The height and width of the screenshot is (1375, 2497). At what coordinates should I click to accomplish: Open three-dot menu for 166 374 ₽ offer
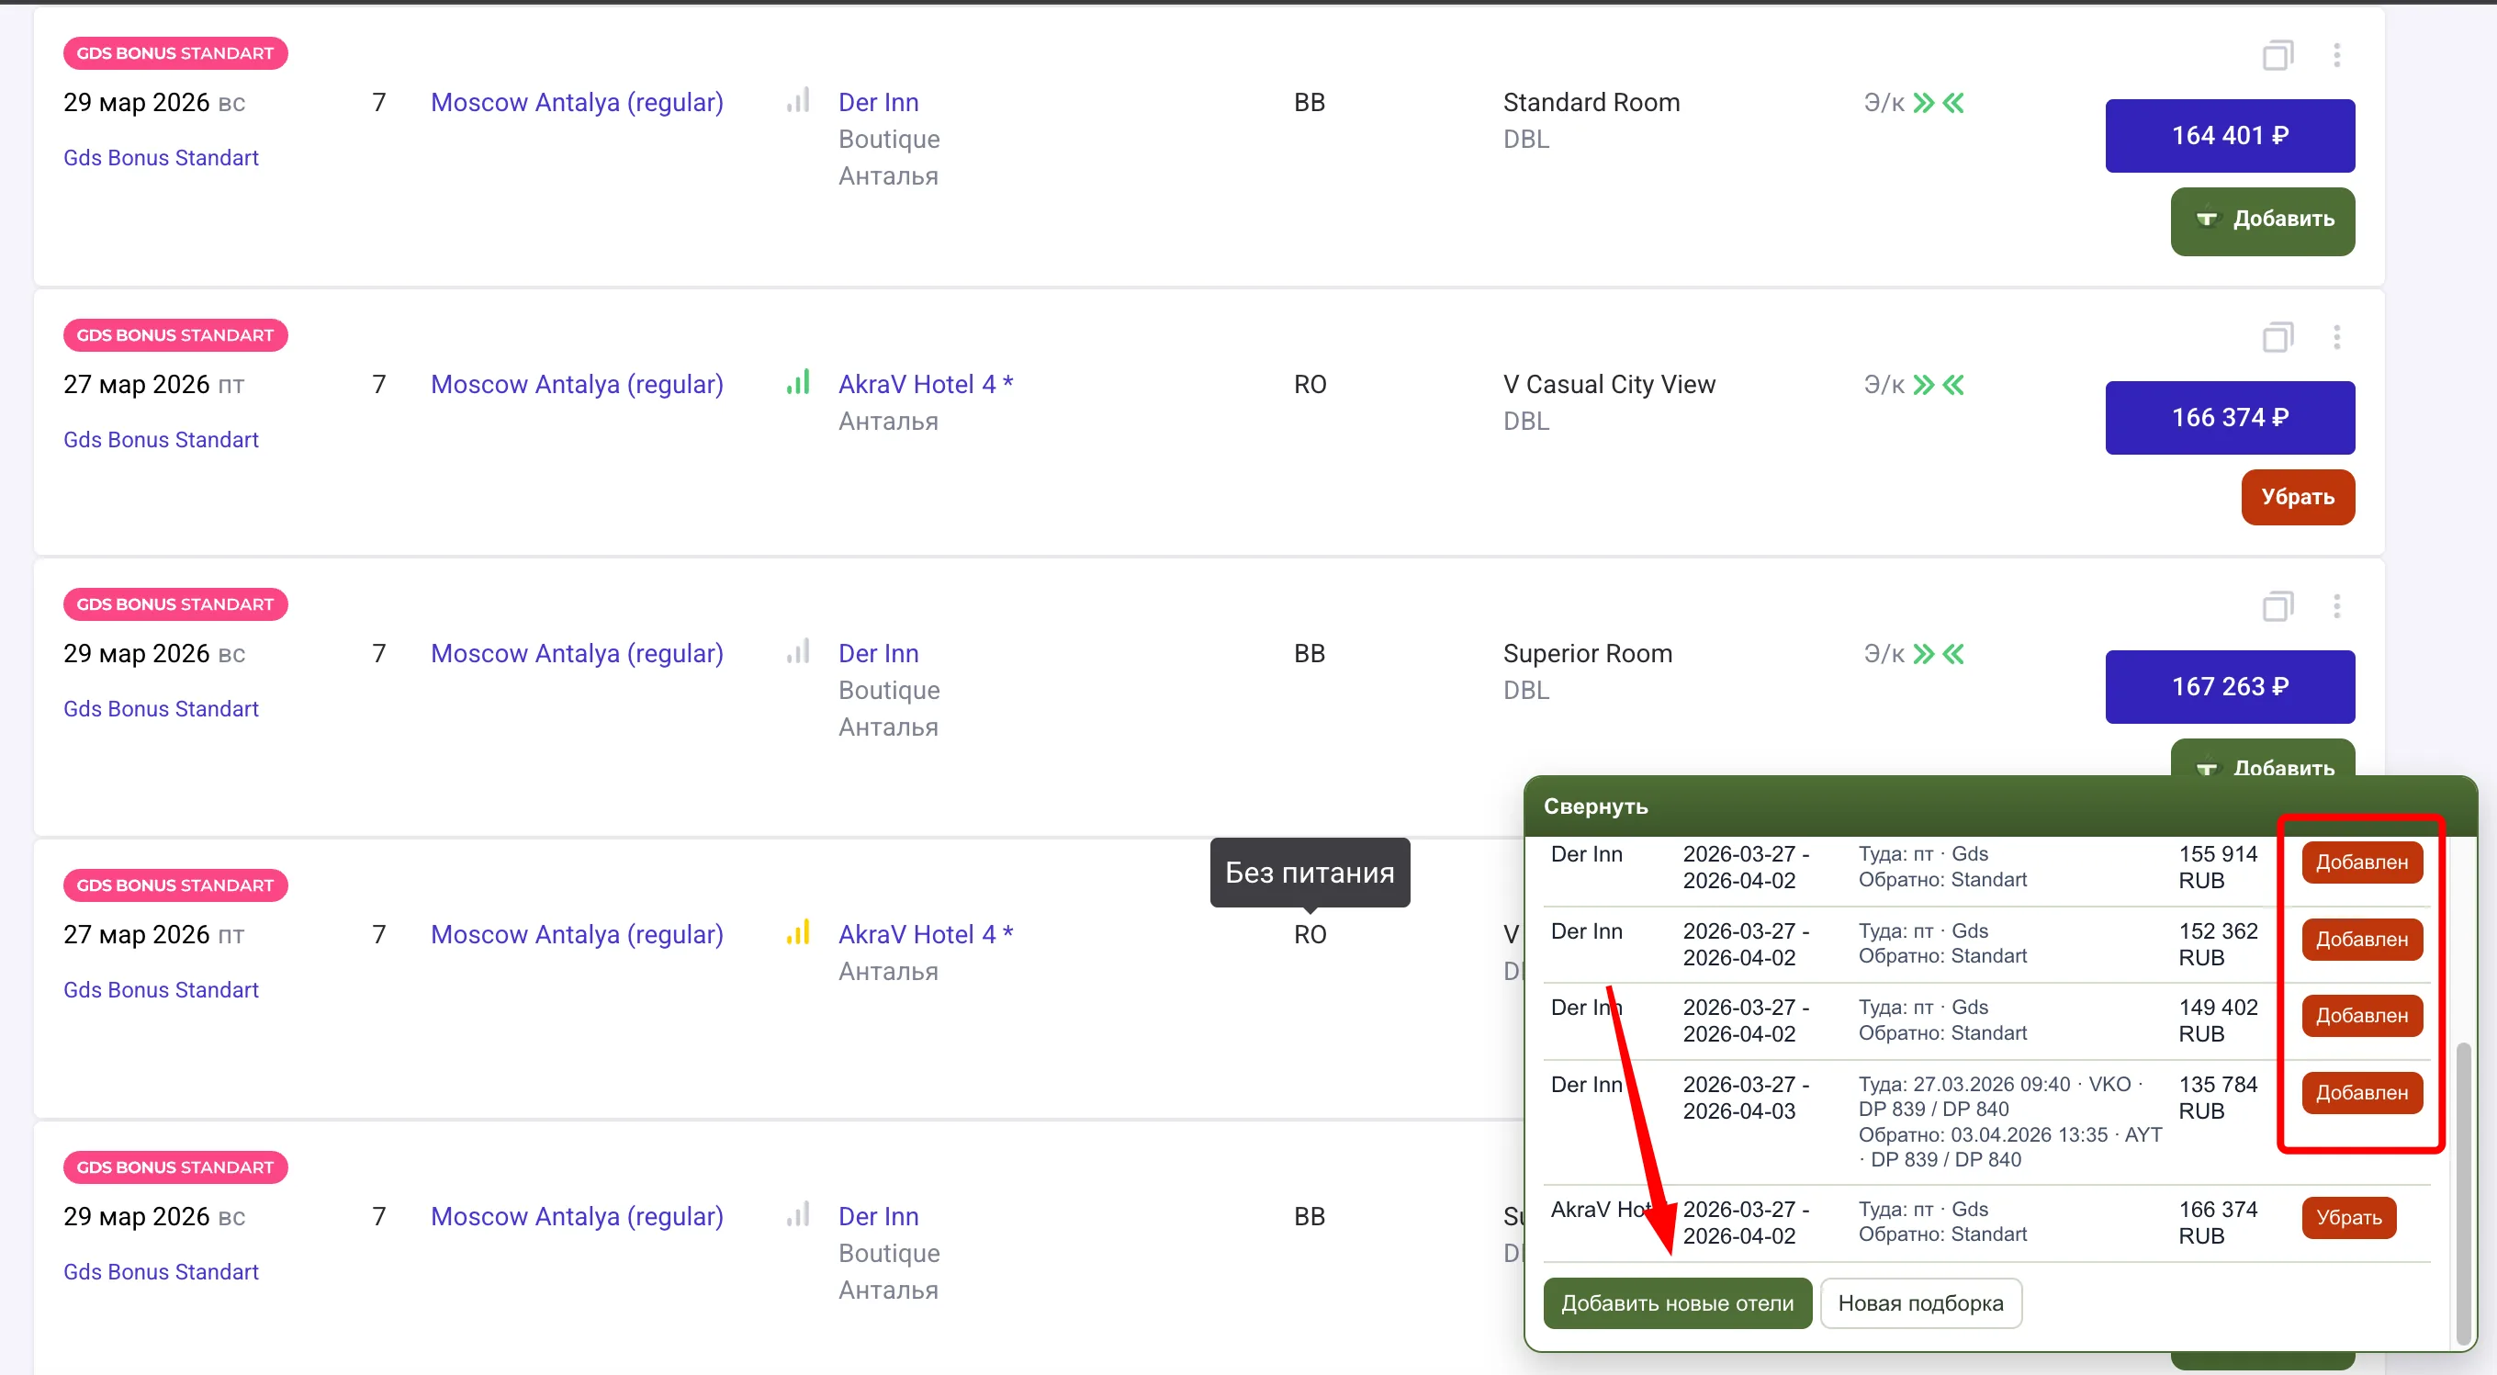(x=2336, y=336)
